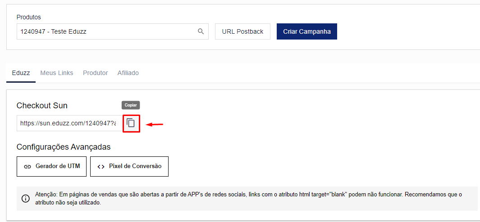Copy the Checkout Sun link
480x222 pixels.
(x=131, y=123)
